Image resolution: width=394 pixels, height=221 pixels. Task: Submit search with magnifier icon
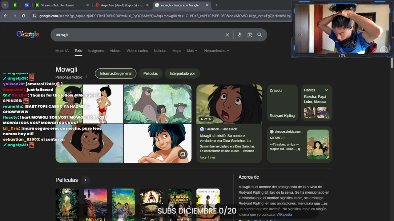pos(259,35)
